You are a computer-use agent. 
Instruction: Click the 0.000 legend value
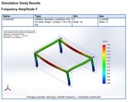tap(109, 83)
